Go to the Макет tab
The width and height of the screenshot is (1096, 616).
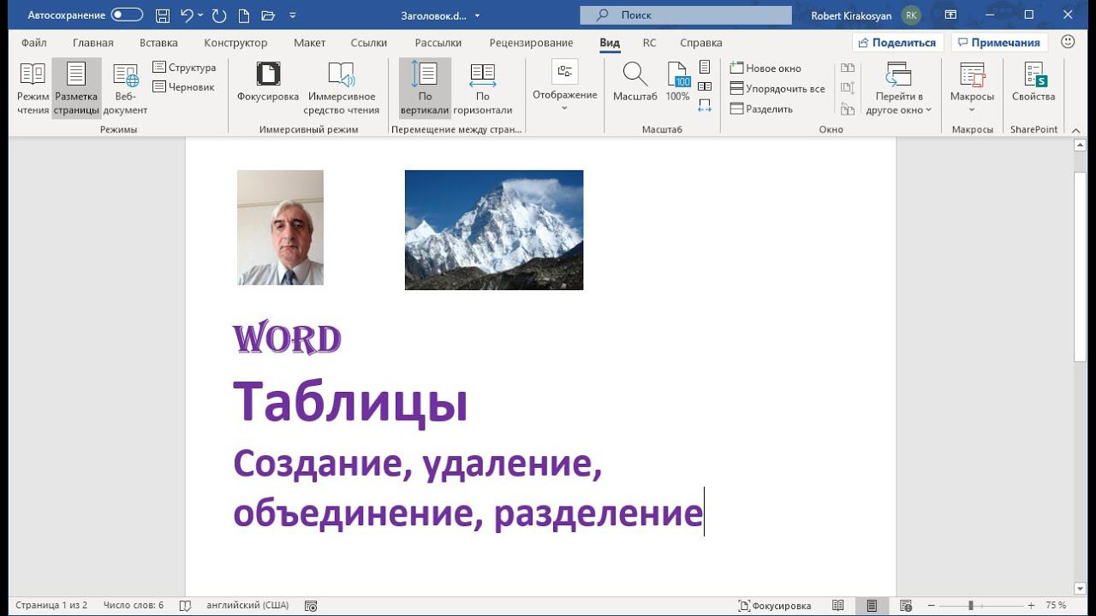309,43
